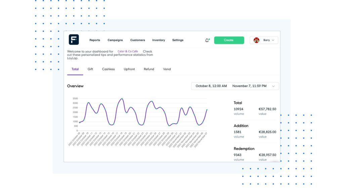The image size is (344, 193).
Task: Switch to the Gift tab
Action: click(x=90, y=69)
